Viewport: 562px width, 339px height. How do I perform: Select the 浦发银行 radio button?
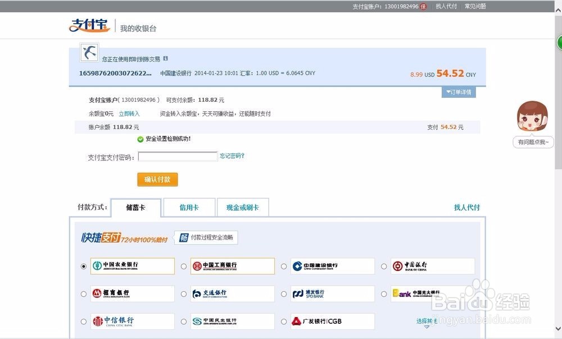point(284,294)
